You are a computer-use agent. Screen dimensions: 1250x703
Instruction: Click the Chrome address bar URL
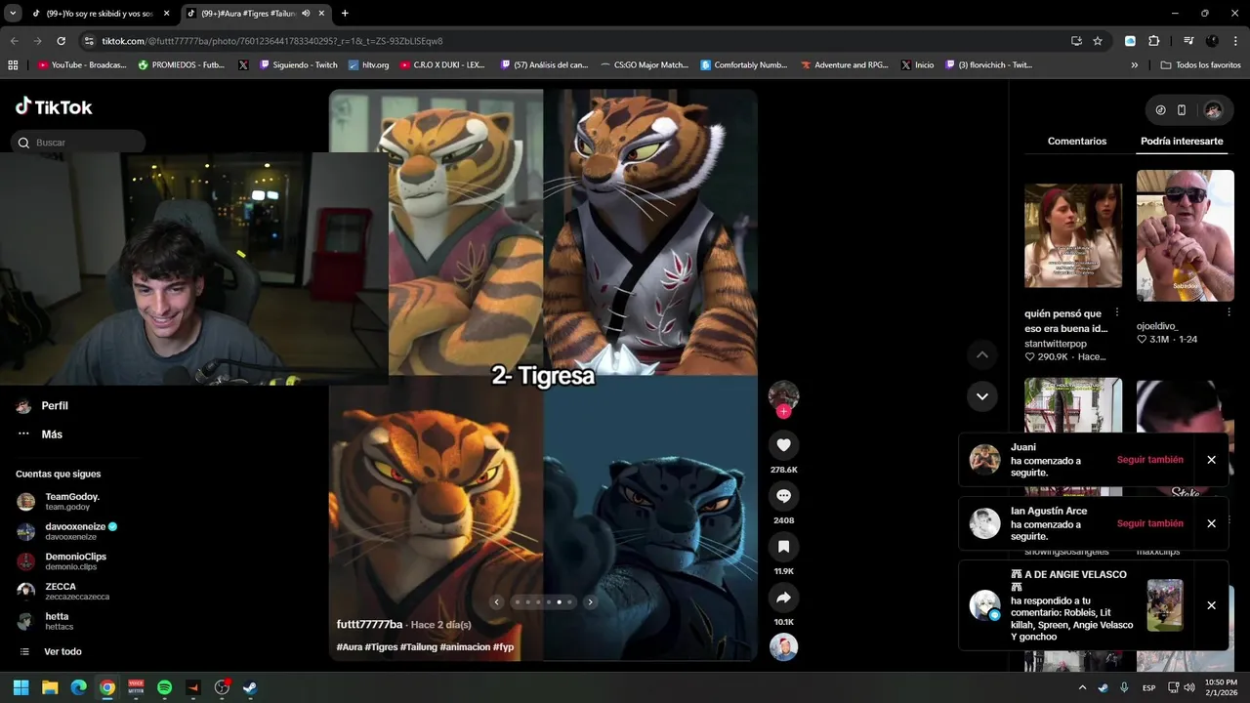pos(272,41)
